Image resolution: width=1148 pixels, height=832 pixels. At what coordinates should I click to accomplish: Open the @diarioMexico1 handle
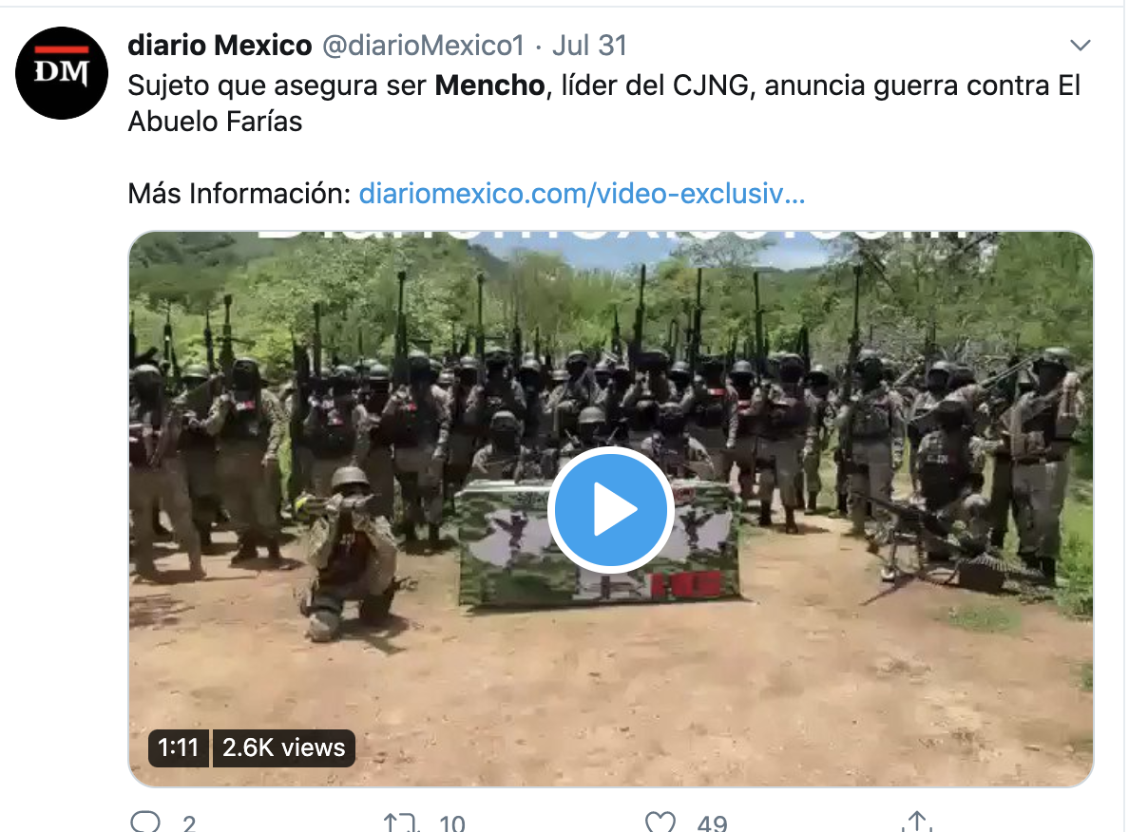tap(424, 45)
